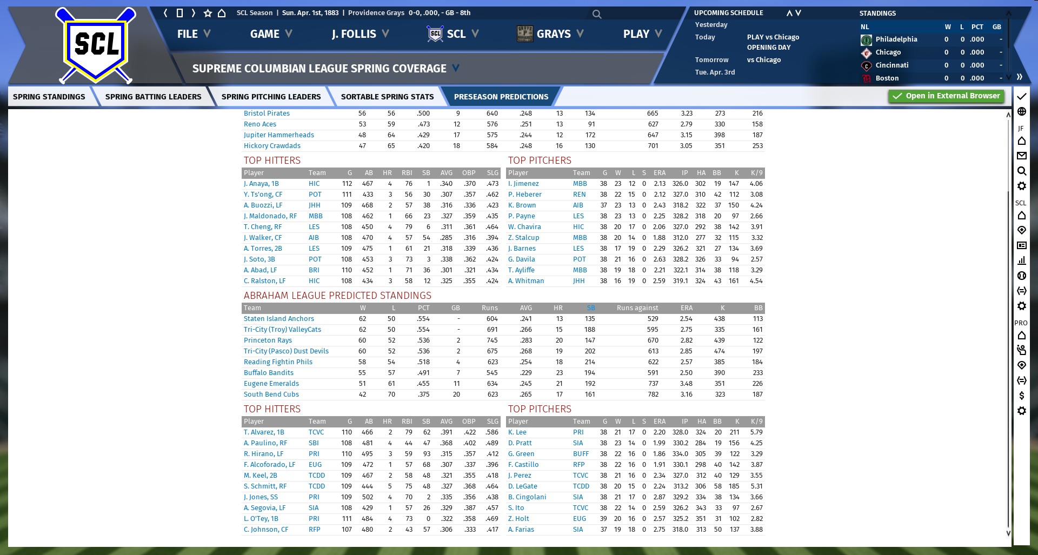Image resolution: width=1038 pixels, height=555 pixels.
Task: Open the JF manager home icon
Action: click(x=1021, y=141)
